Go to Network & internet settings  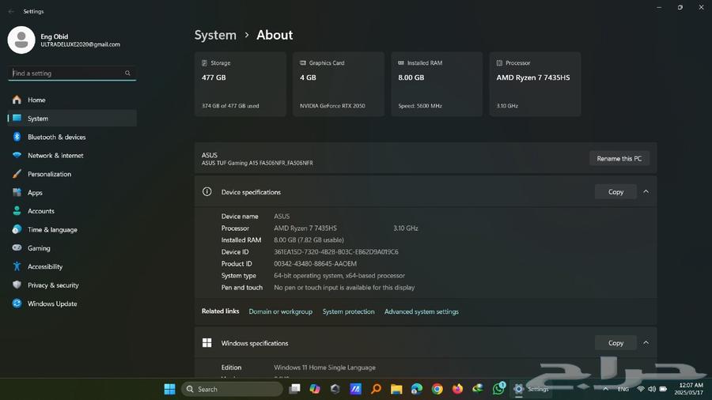point(72,156)
